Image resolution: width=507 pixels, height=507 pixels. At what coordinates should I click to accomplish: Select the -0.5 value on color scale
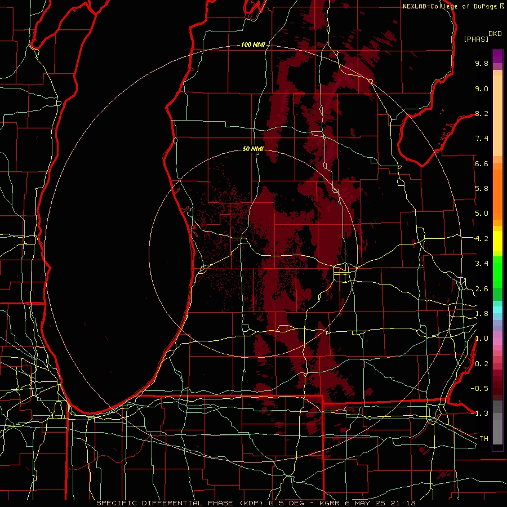[479, 389]
